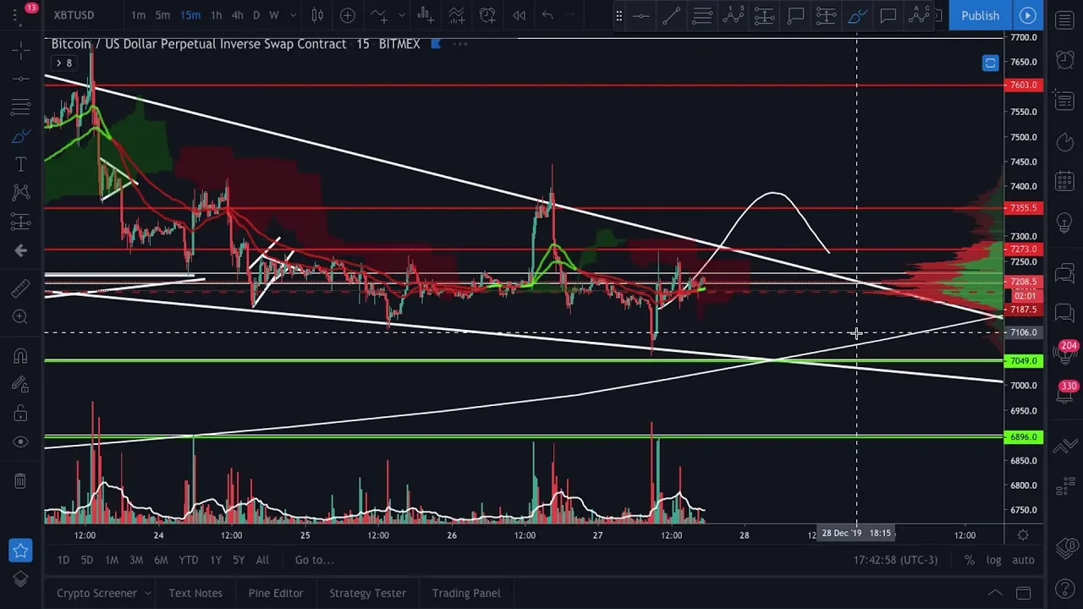Open timezone menu showing UTC-3
Image resolution: width=1083 pixels, height=609 pixels.
pyautogui.click(x=896, y=560)
